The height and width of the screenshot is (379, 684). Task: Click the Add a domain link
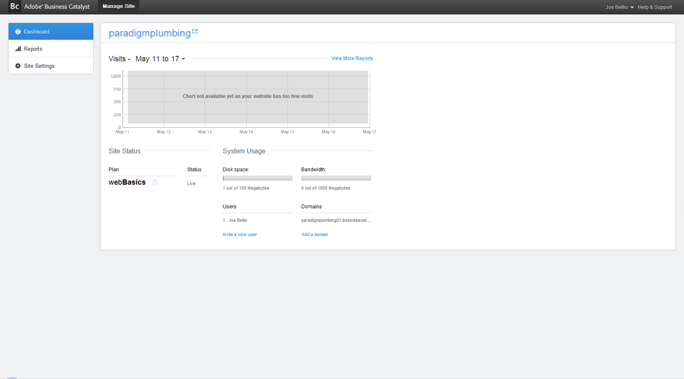pyautogui.click(x=314, y=234)
